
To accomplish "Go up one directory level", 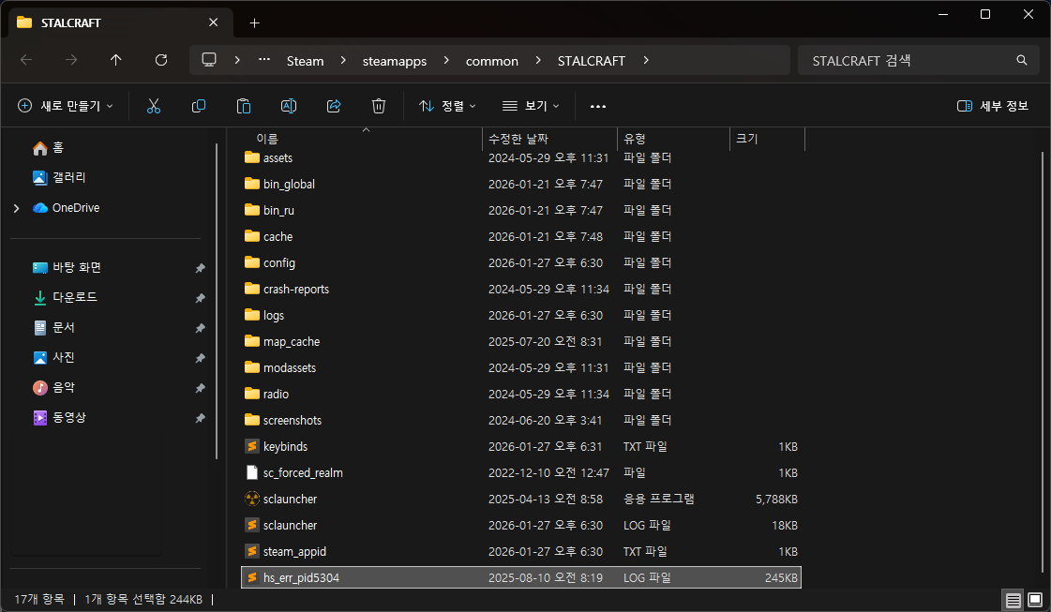I will [x=116, y=60].
